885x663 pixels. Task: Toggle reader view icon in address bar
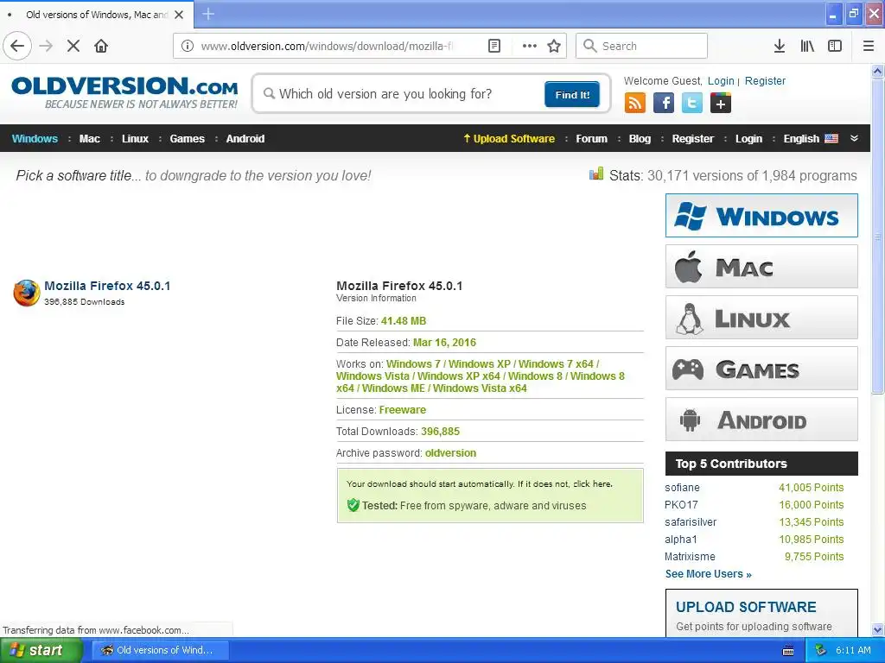point(493,46)
